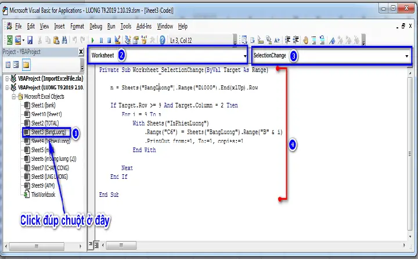This screenshot has height=259, width=418.
Task: Open the Edit menu
Action: 31,26
